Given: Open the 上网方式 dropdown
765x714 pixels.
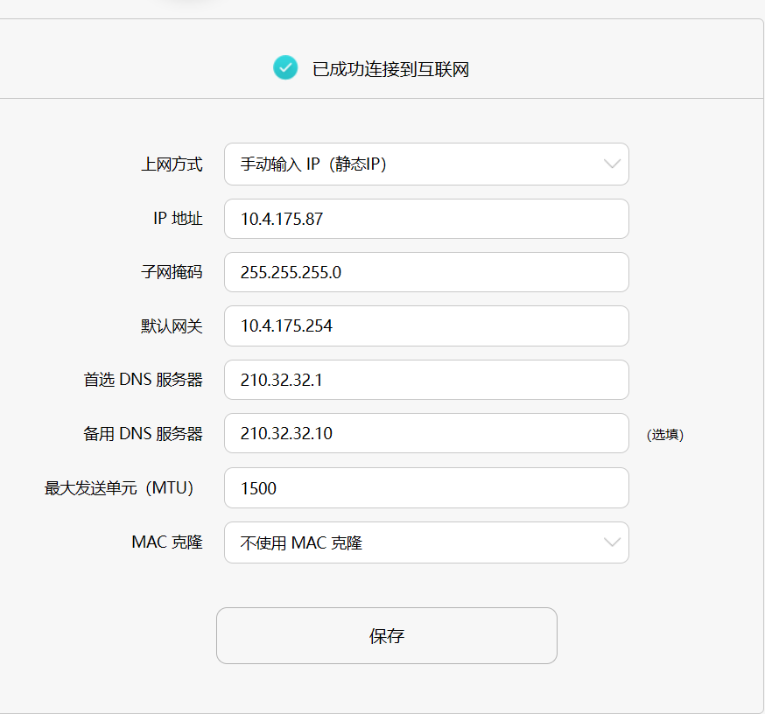Looking at the screenshot, I should 426,164.
